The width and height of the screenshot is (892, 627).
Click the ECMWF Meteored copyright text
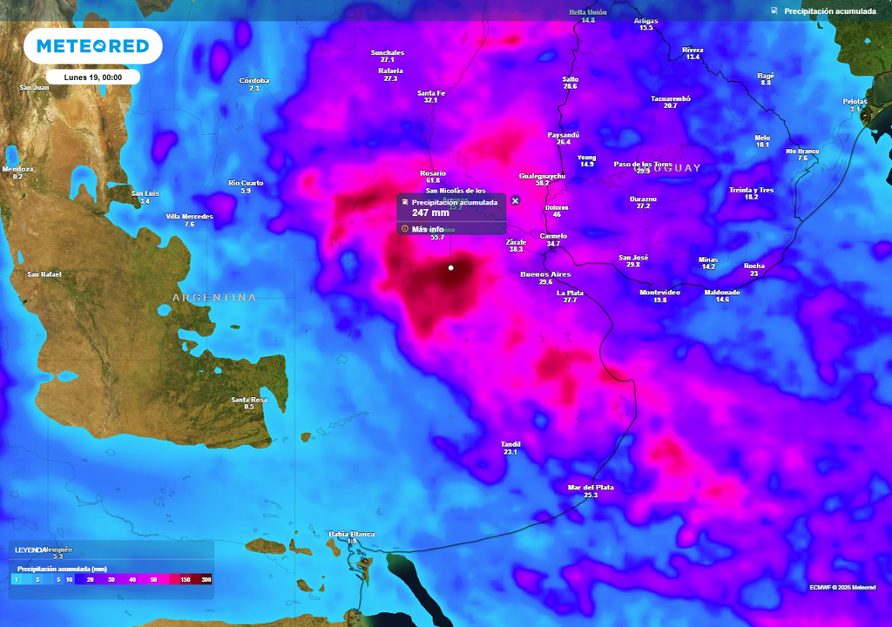[x=843, y=587]
